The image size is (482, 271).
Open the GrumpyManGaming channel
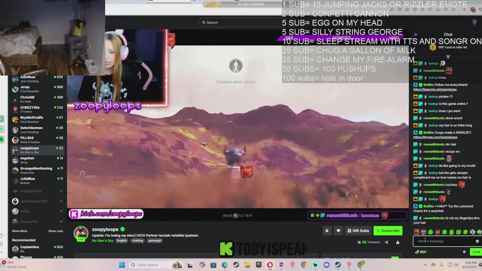[37, 171]
